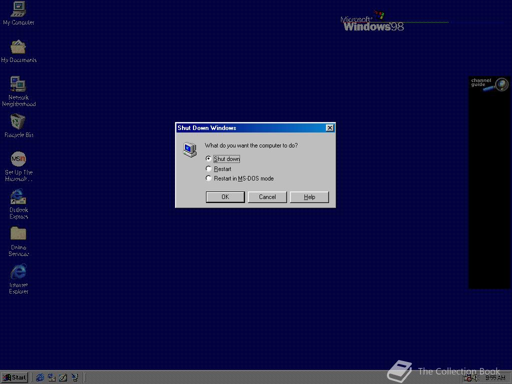Confirm with the OK button
The image size is (512, 384).
click(225, 197)
